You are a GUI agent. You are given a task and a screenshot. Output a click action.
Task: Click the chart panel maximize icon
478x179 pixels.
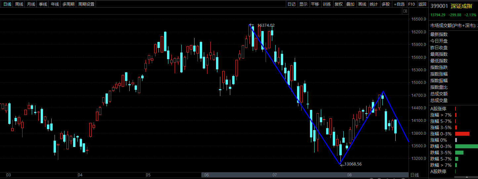tap(405, 11)
